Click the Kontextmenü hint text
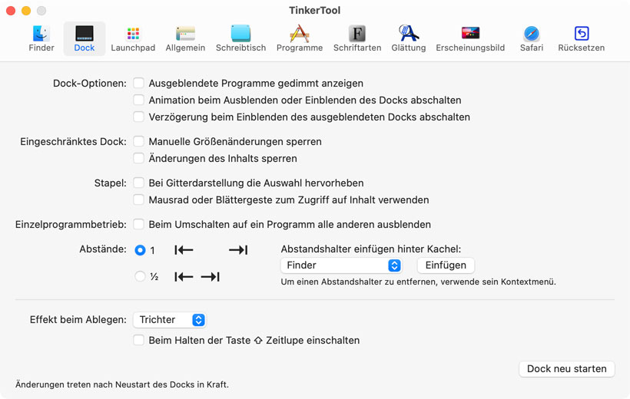The height and width of the screenshot is (399, 630). [x=418, y=282]
